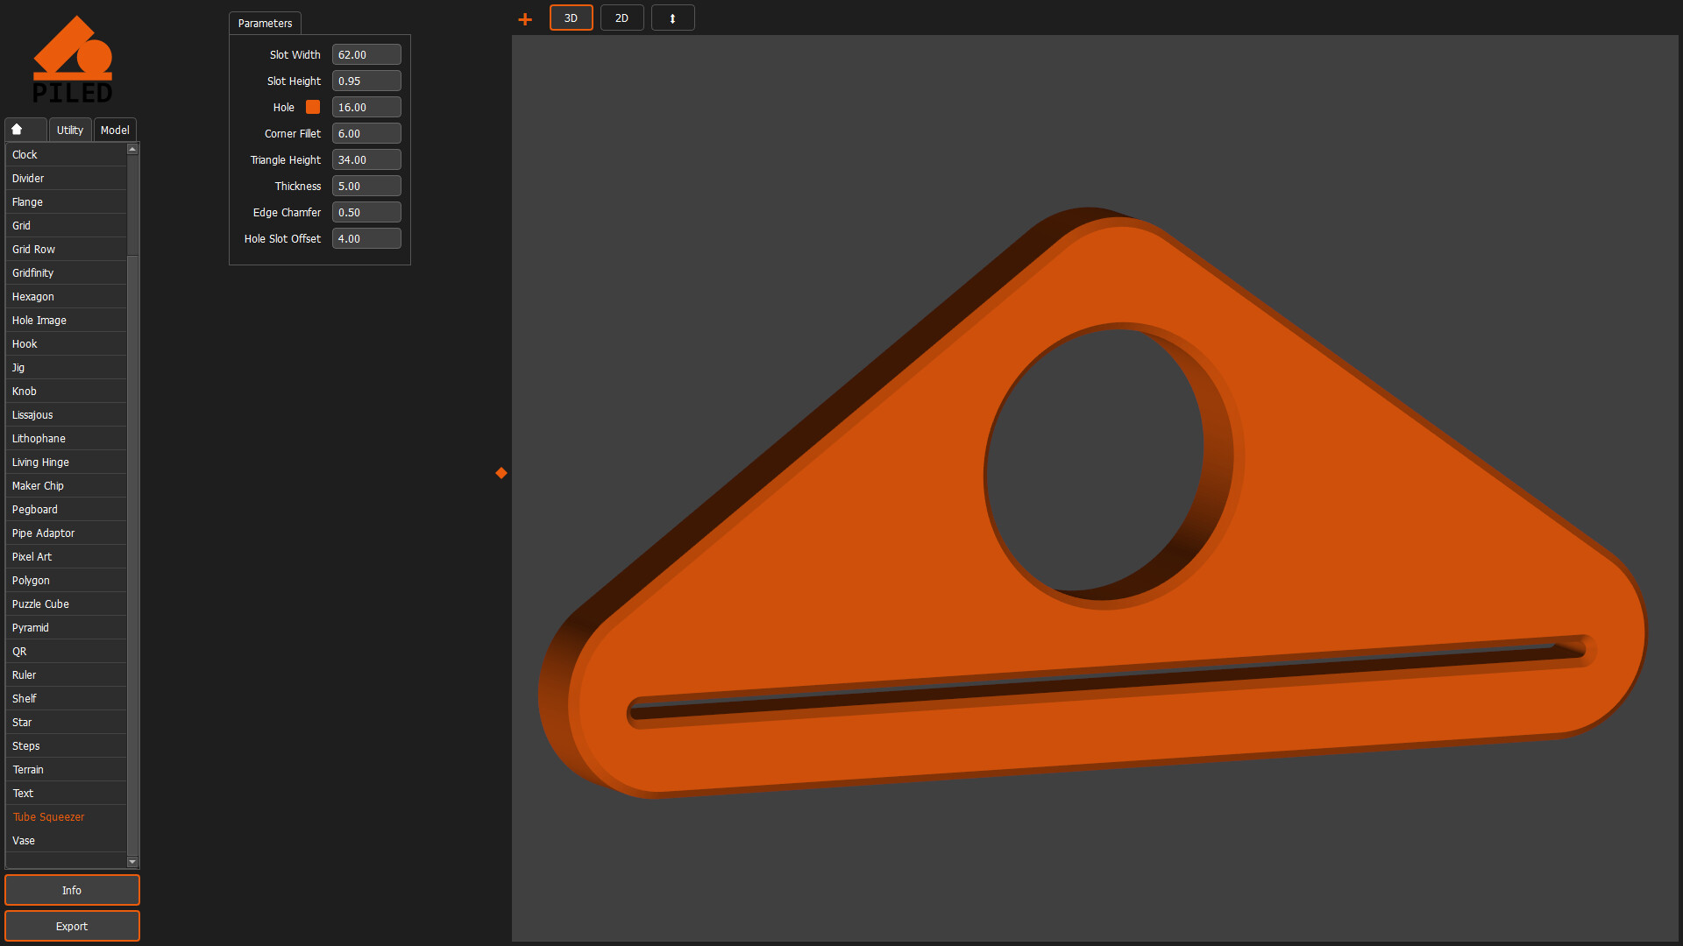Switch to the Utility tab
1683x946 pixels.
click(x=69, y=129)
